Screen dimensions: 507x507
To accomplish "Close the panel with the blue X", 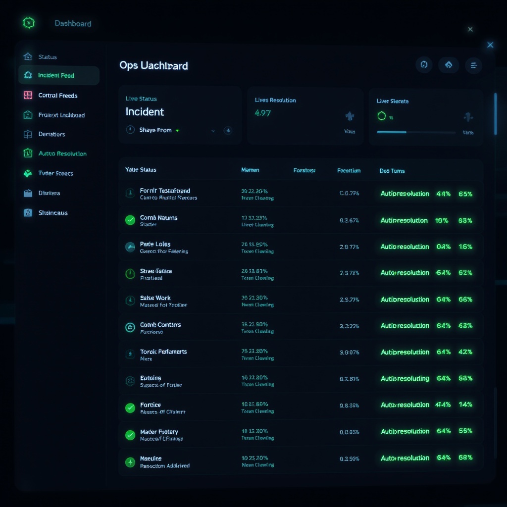I will pyautogui.click(x=490, y=45).
